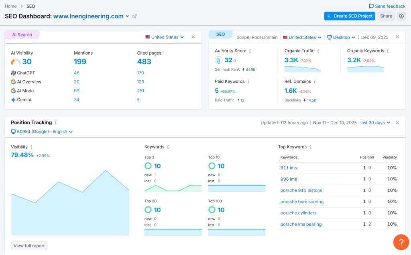Click the Position Tracking info icon

56,122
